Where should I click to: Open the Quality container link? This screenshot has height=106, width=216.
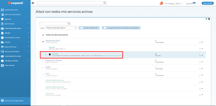48,67
